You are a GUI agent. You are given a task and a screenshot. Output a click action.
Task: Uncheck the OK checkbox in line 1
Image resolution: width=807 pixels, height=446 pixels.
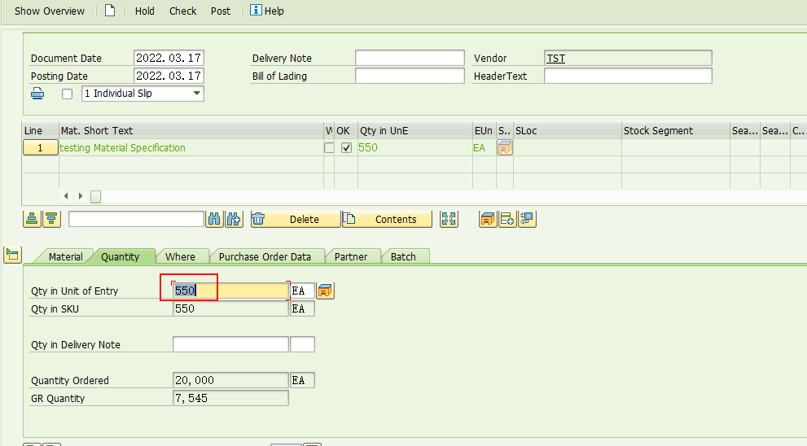(346, 148)
